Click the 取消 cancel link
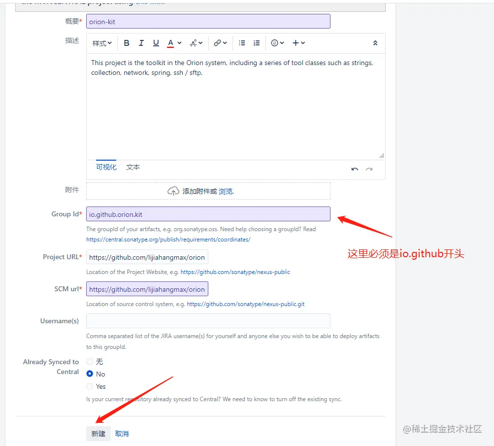 (x=122, y=434)
